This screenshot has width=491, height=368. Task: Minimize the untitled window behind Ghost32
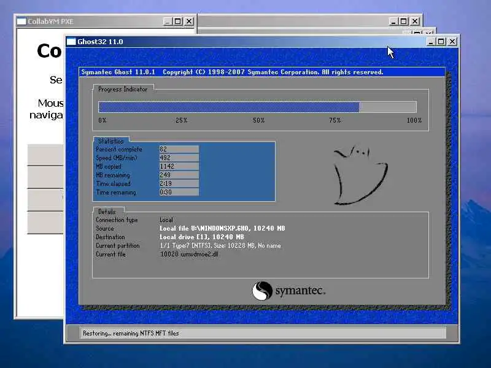click(x=393, y=21)
